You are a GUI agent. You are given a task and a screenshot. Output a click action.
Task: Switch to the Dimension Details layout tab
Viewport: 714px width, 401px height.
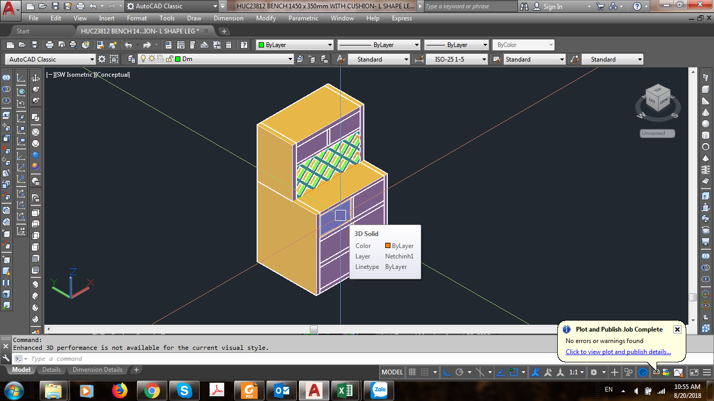(97, 370)
